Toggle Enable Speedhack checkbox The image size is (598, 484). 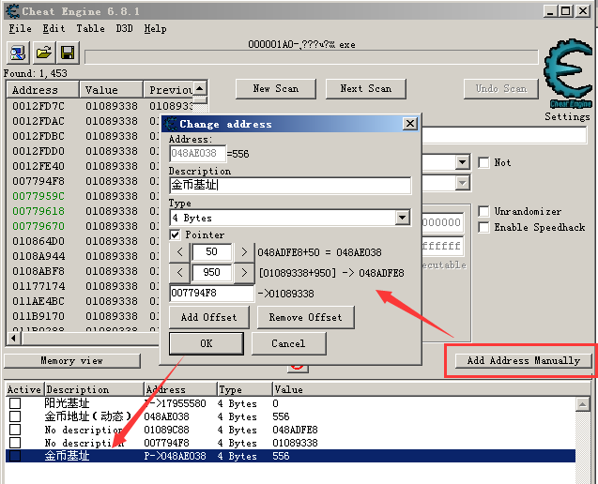pyautogui.click(x=483, y=227)
